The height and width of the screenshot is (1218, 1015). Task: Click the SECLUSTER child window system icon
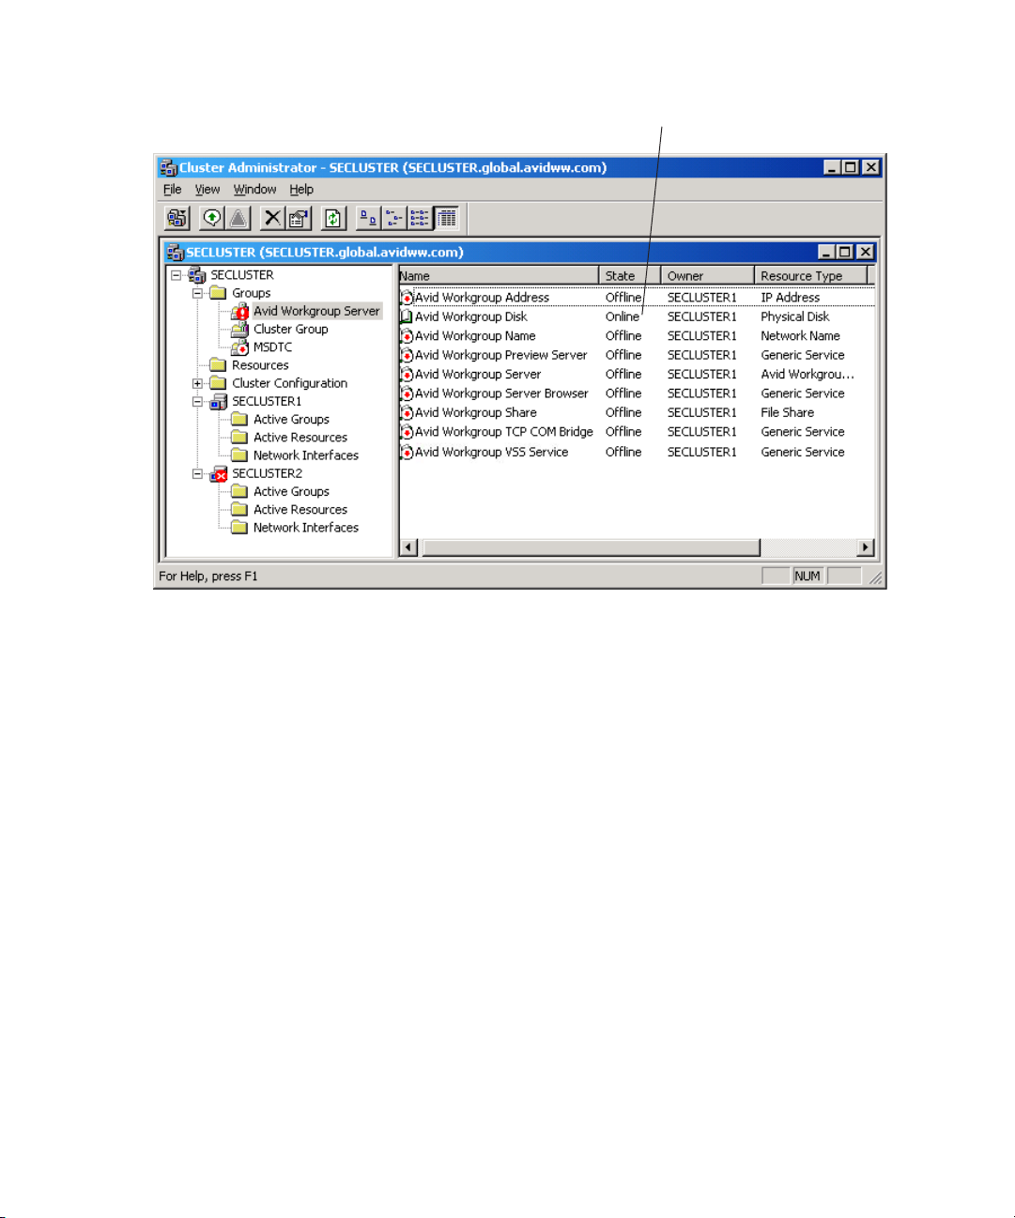175,252
